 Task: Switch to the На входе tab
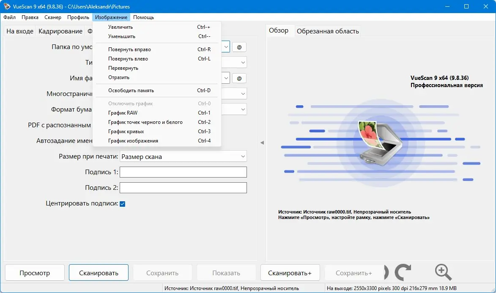click(19, 31)
